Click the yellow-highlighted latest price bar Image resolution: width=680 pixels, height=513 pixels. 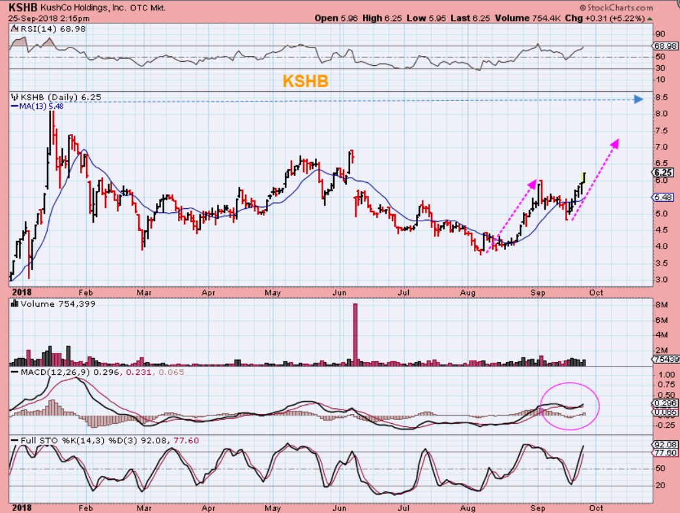point(584,178)
